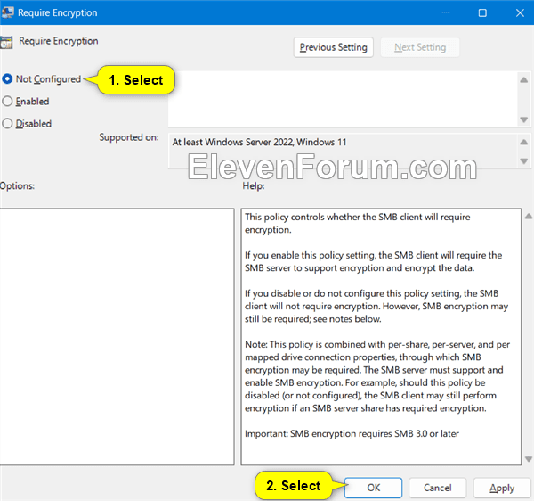
Task: Close the Require Encryption window
Action: click(520, 13)
